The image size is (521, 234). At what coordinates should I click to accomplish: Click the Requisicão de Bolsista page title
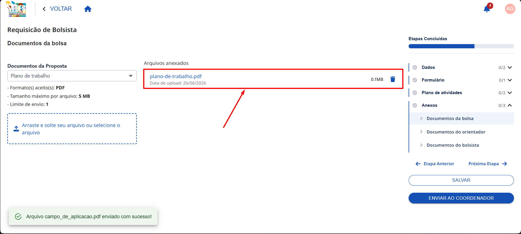tap(42, 30)
